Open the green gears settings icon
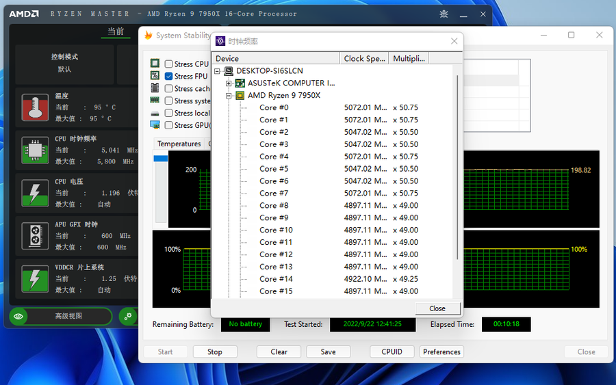616x385 pixels. 127,316
